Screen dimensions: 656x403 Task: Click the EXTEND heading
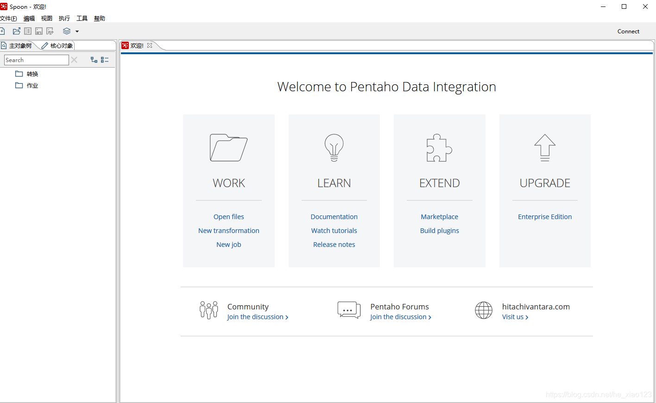click(x=439, y=183)
